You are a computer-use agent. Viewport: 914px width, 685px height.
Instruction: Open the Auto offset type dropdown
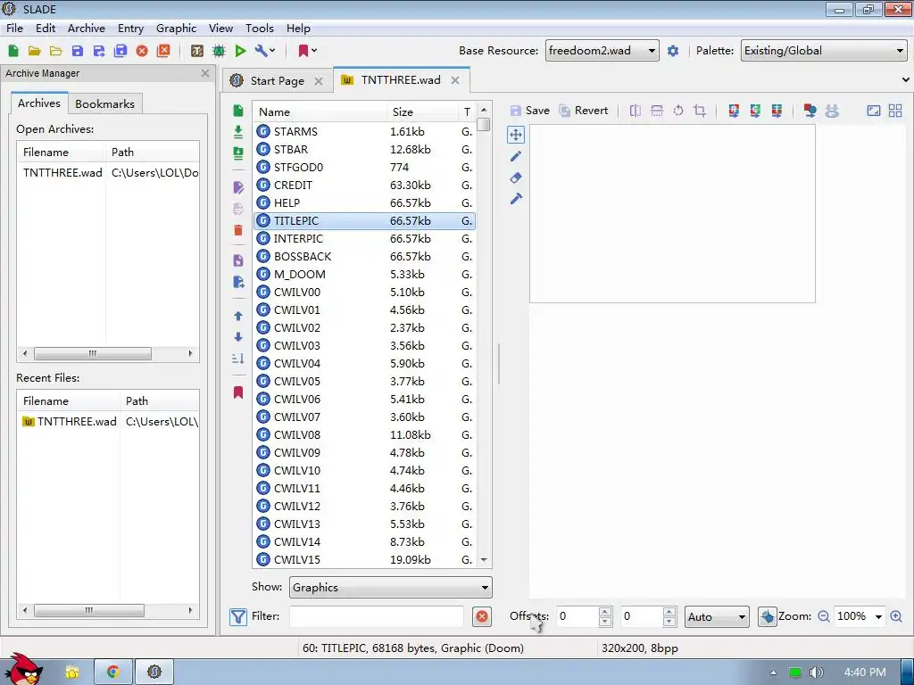point(717,616)
